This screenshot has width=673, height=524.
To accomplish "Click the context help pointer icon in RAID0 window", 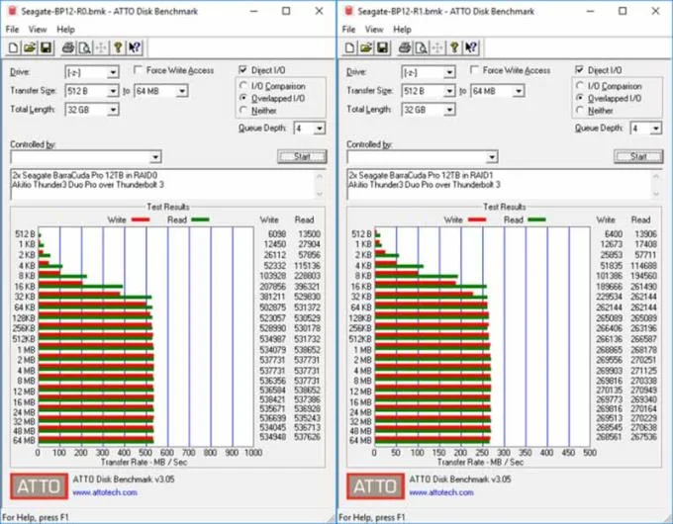I will click(135, 47).
